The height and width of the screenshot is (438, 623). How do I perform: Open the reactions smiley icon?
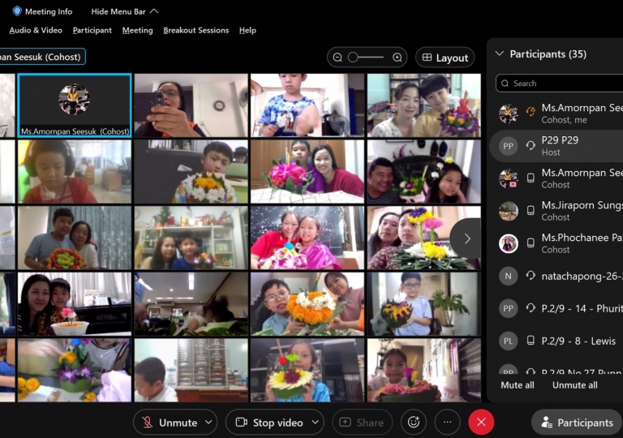pos(414,422)
